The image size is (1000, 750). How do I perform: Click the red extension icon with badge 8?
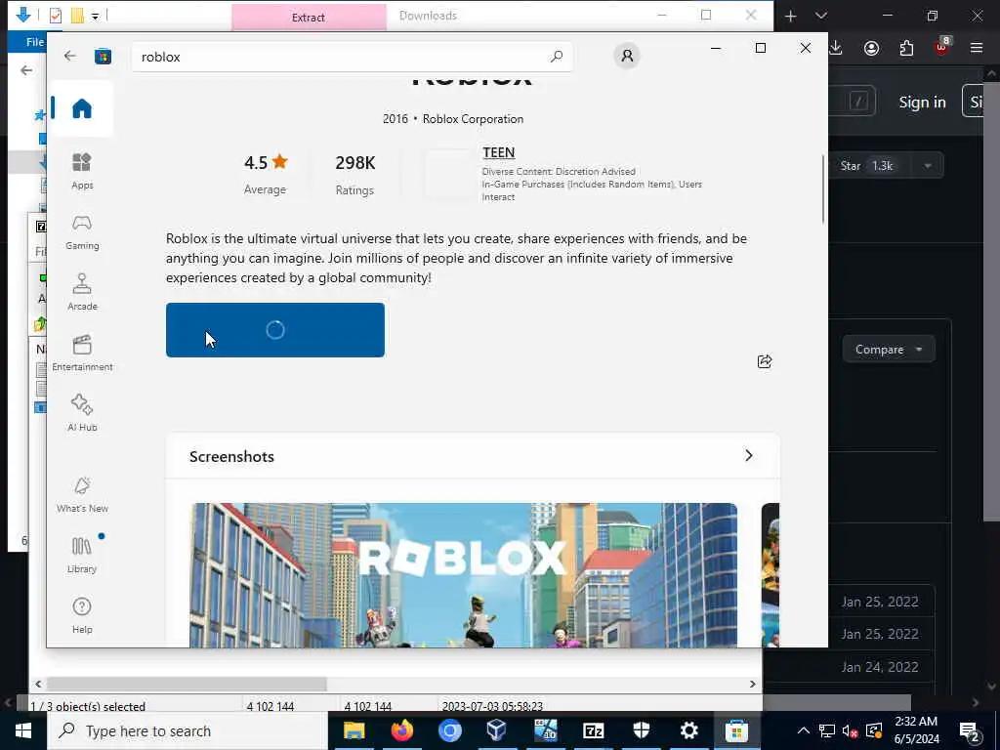[x=942, y=46]
